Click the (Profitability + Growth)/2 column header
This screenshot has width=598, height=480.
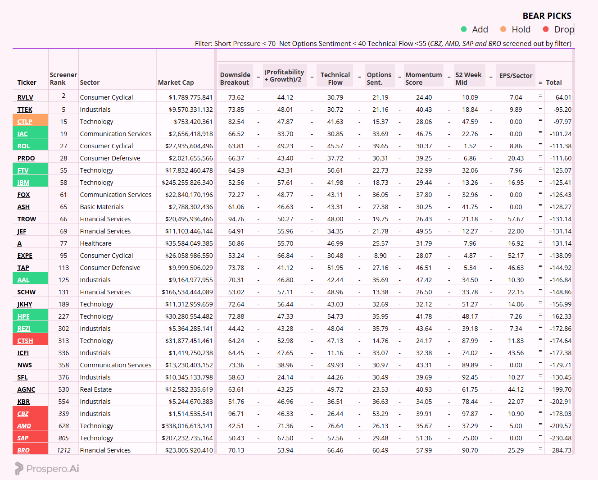tap(284, 75)
